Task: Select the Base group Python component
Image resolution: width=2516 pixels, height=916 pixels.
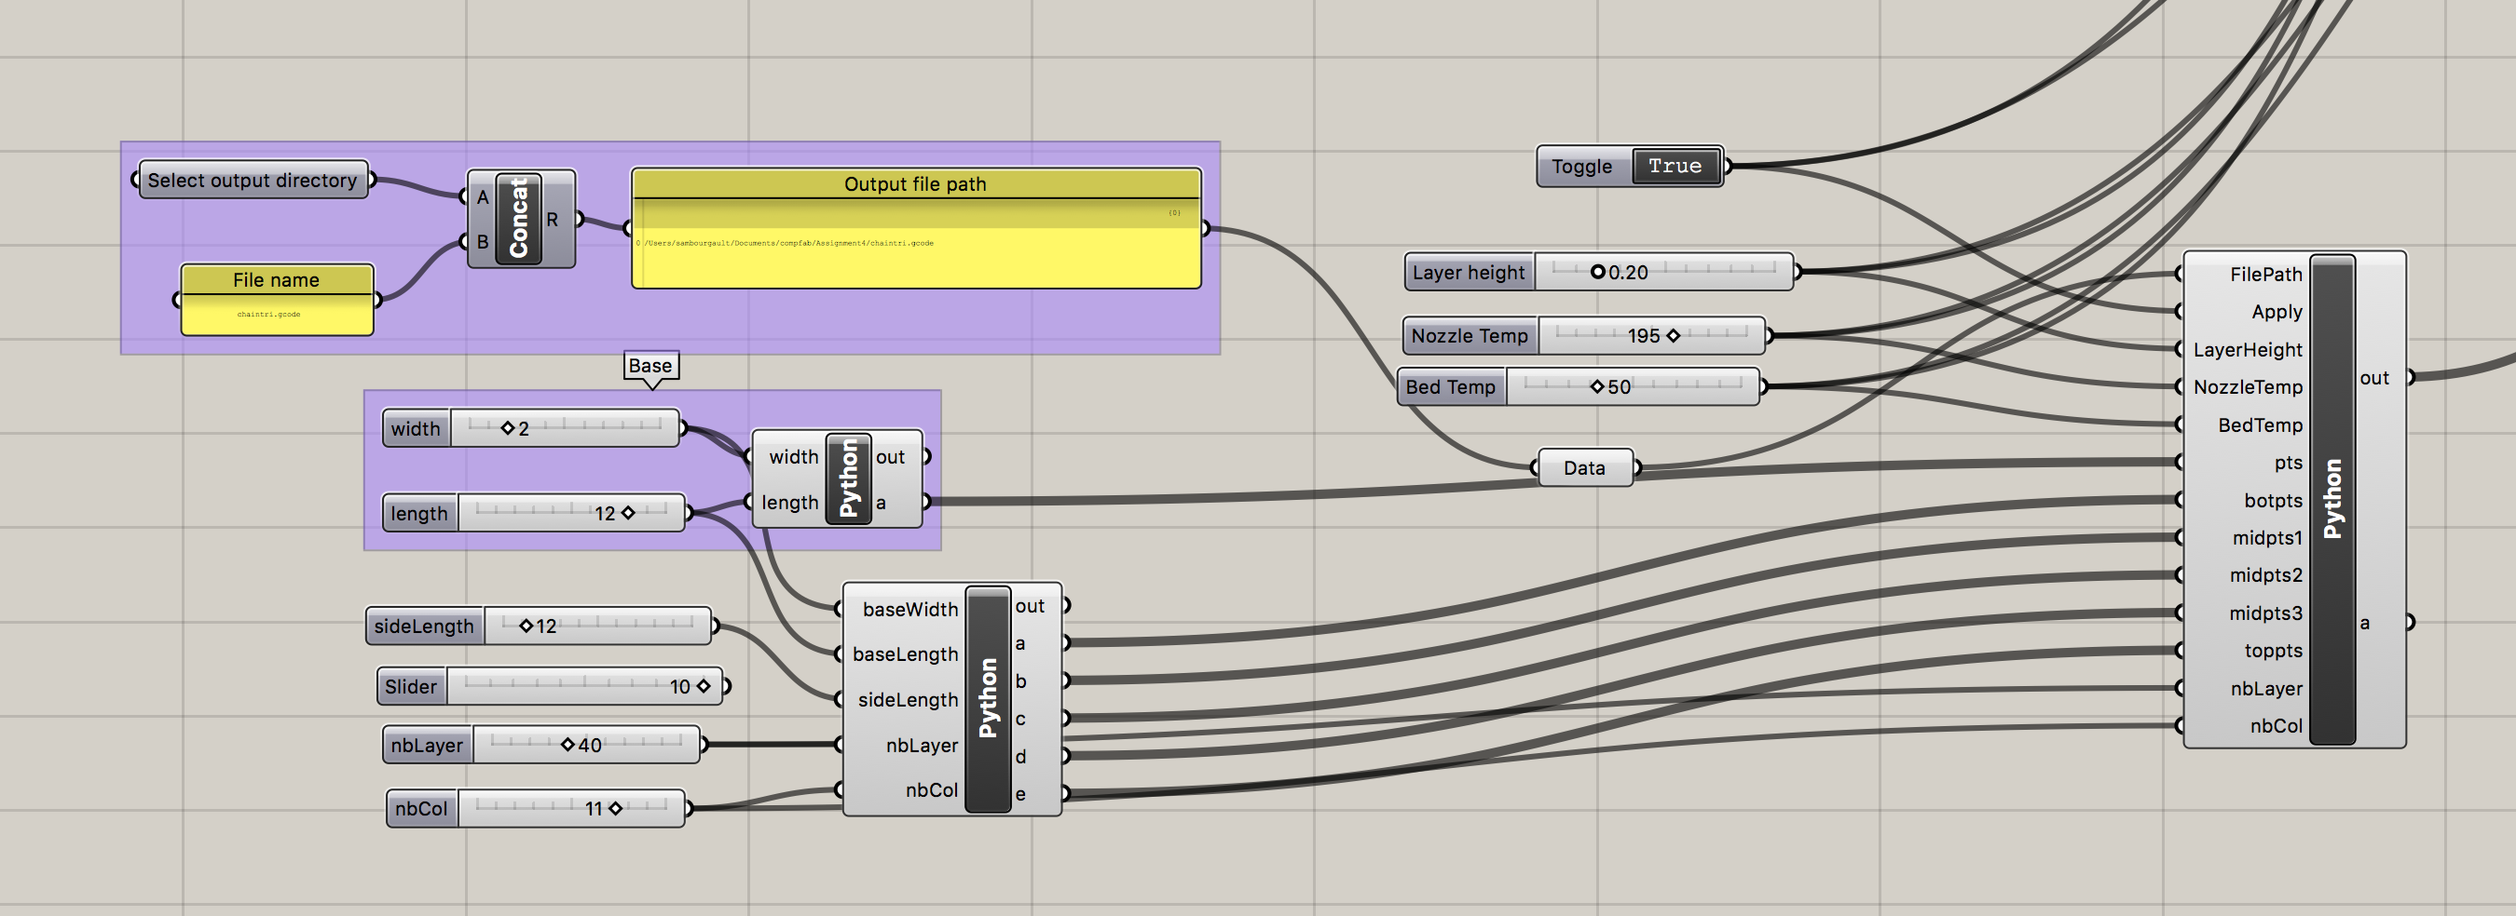Action: (848, 479)
